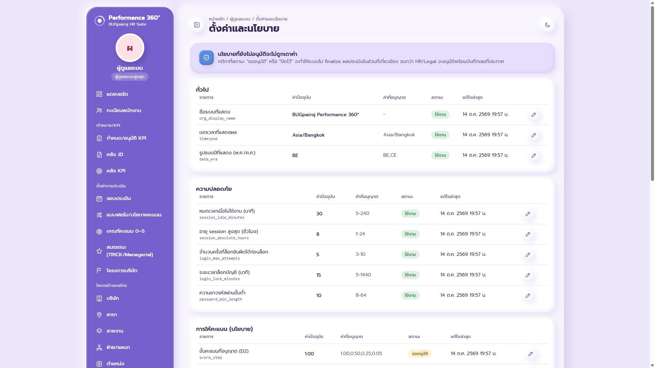
Task: Edit session_absolute_hours value
Action: pos(528,234)
